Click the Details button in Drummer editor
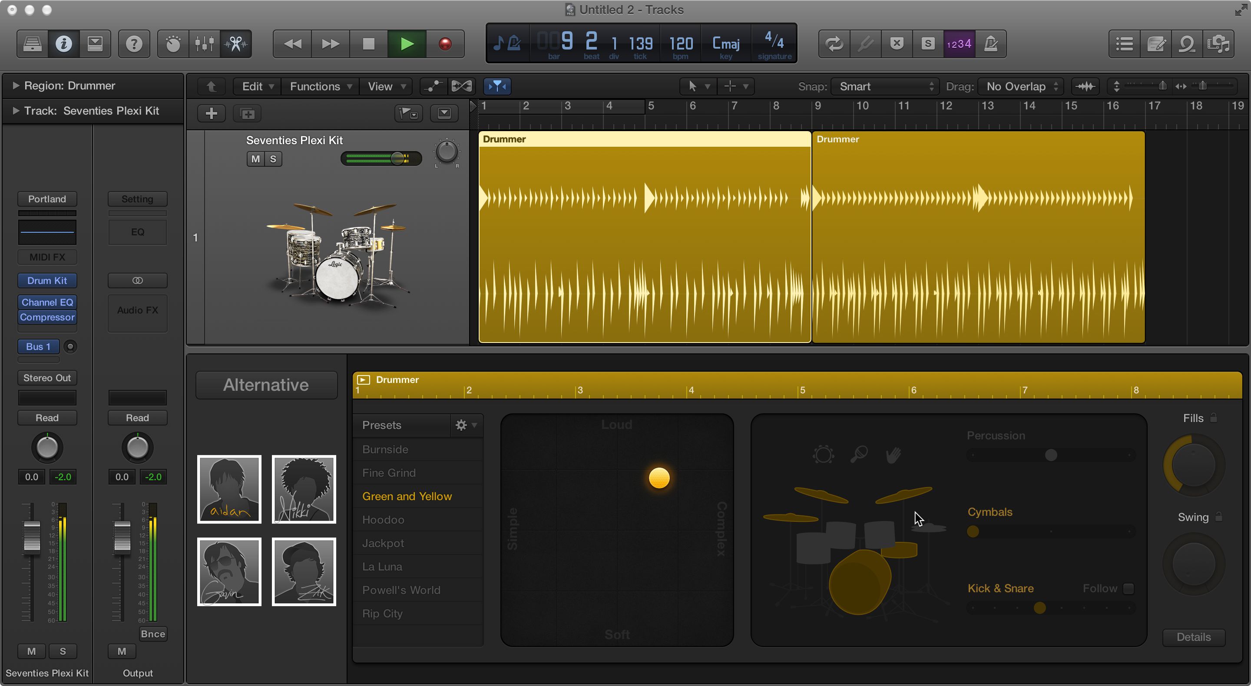 pos(1194,636)
